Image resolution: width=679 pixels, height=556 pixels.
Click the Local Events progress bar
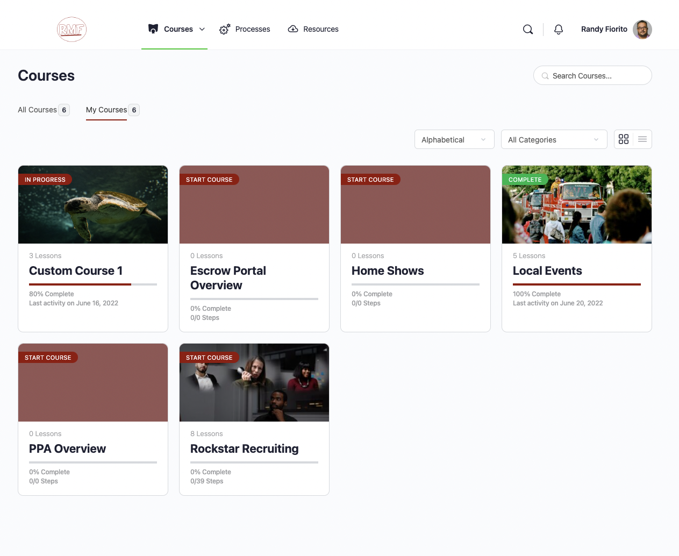point(577,284)
